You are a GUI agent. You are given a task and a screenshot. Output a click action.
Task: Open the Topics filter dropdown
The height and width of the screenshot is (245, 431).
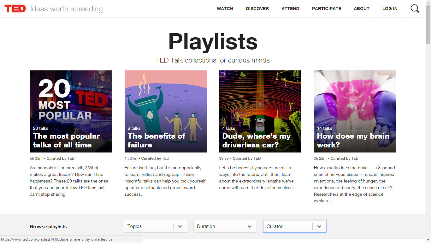tap(149, 226)
